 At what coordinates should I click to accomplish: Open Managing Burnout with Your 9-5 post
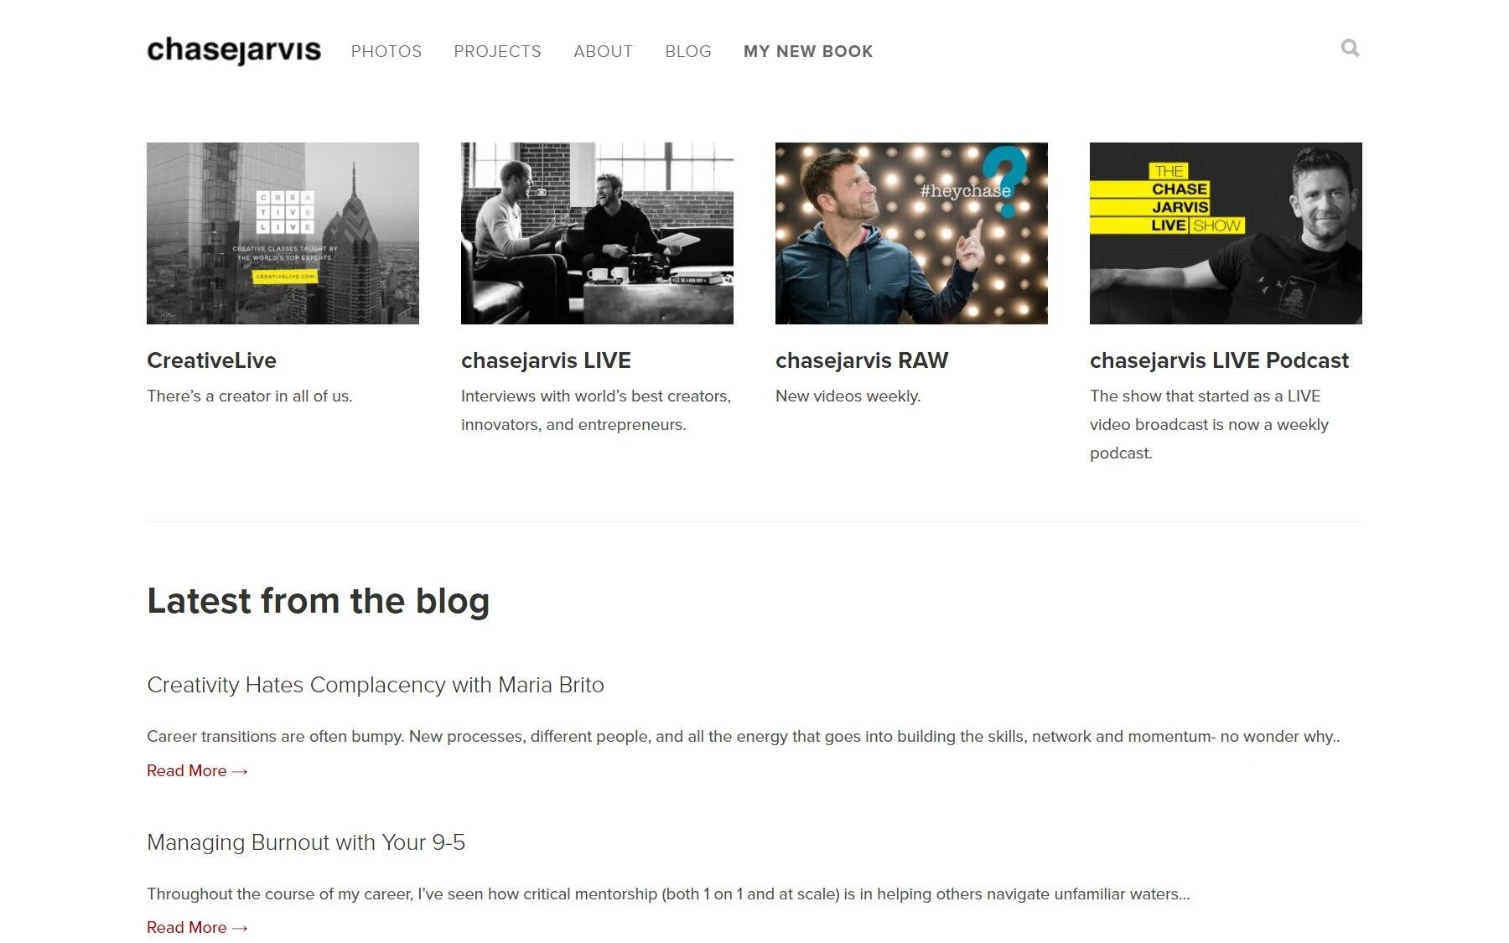[x=306, y=842]
